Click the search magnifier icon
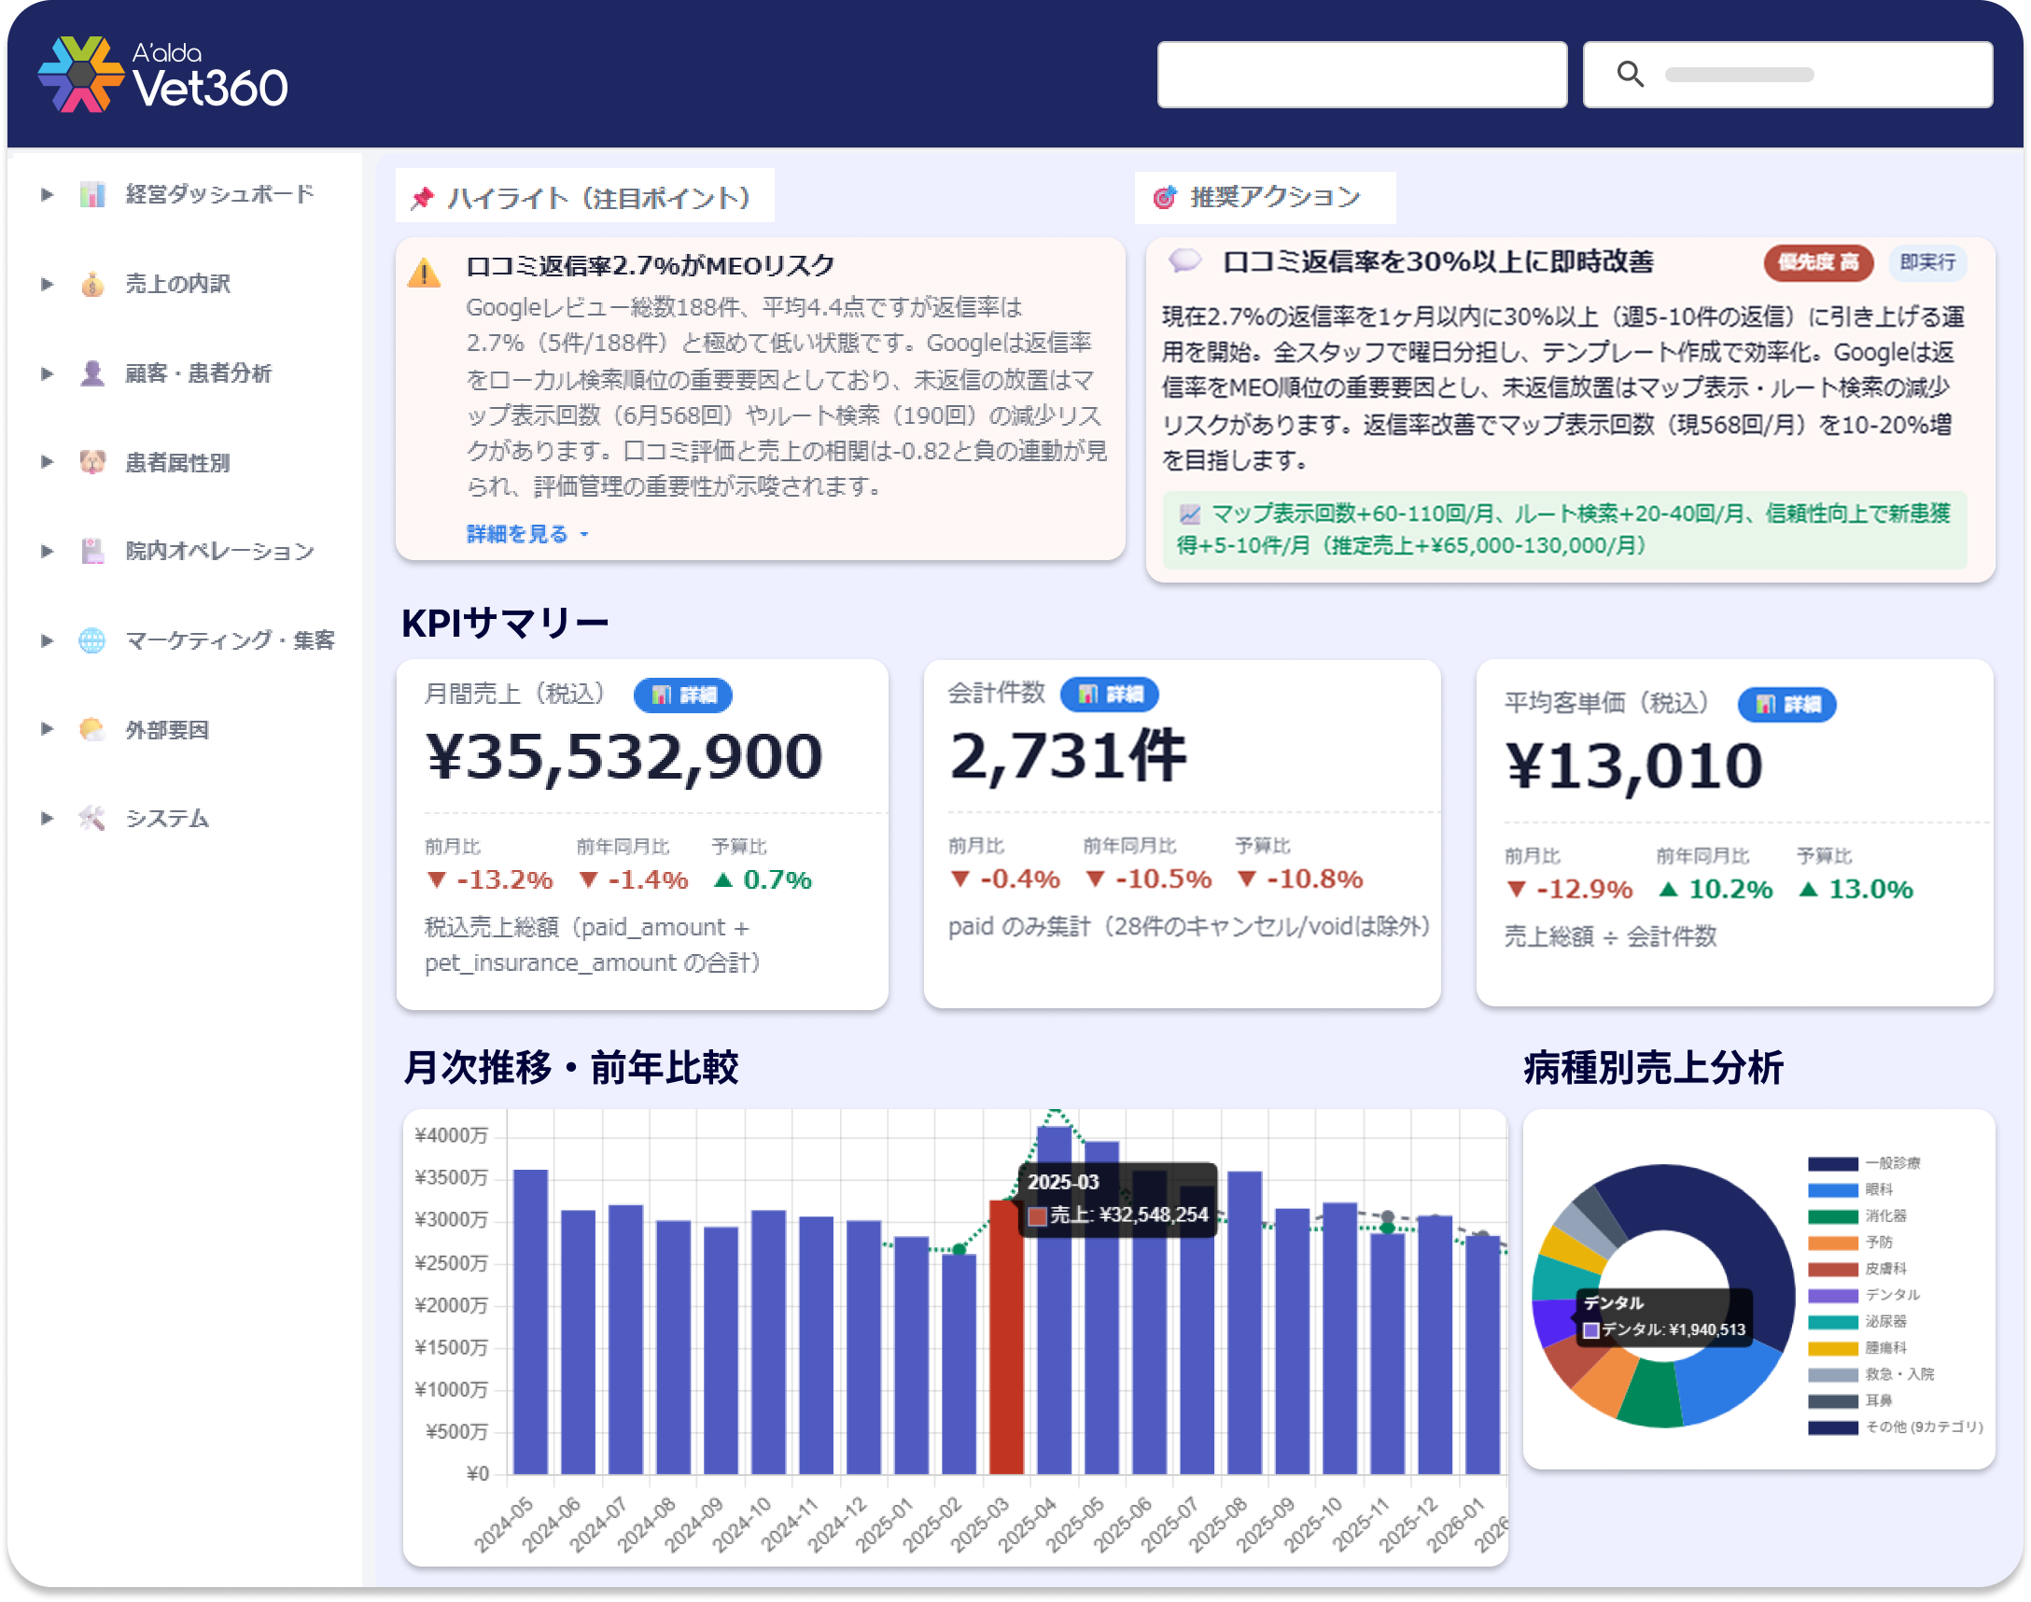 coord(1630,74)
